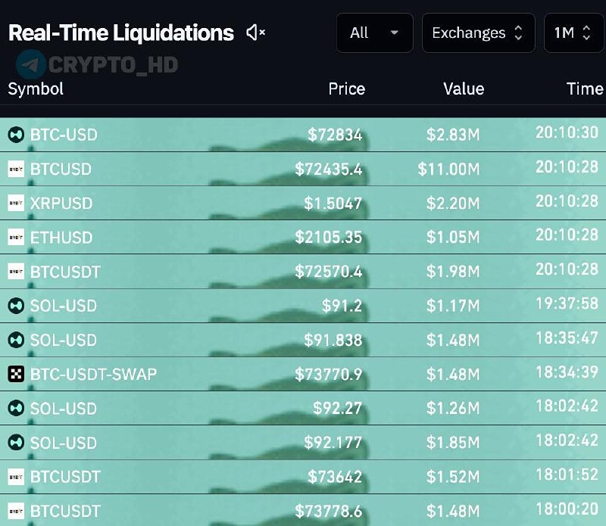This screenshot has height=526, width=606.
Task: Click the Deribit icon next to BTC-USD
Action: click(x=15, y=135)
